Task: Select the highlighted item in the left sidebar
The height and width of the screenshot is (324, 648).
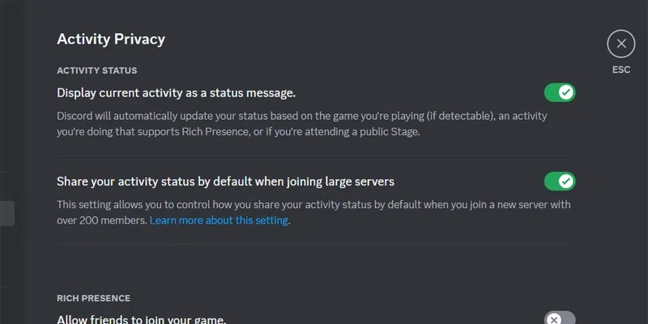Action: coord(6,213)
